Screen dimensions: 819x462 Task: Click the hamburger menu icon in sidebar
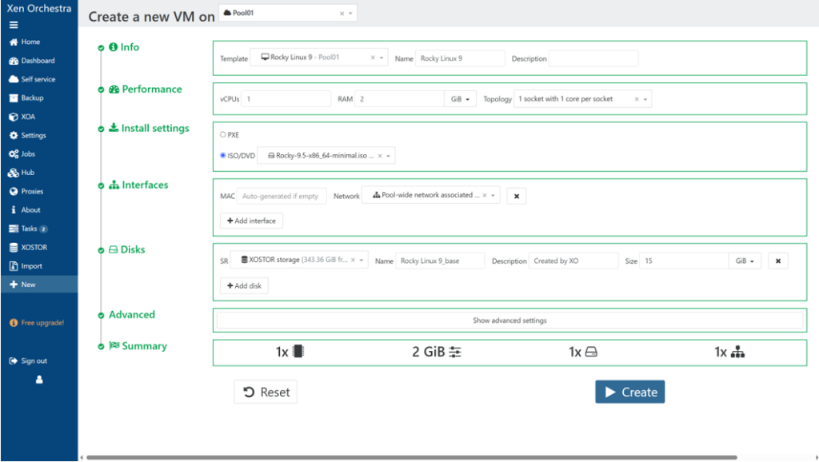click(x=14, y=25)
